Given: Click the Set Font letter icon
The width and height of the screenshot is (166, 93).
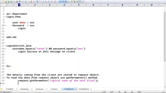Looking at the screenshot, I should coord(55,2).
